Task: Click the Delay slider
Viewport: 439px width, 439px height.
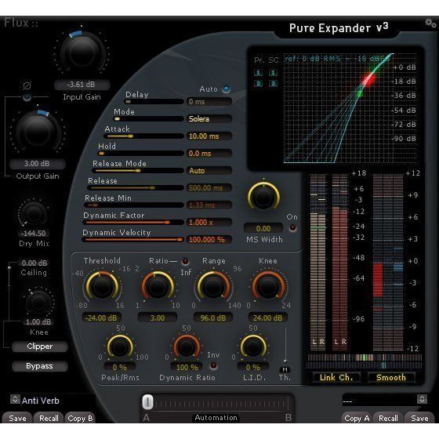Action: (x=154, y=101)
